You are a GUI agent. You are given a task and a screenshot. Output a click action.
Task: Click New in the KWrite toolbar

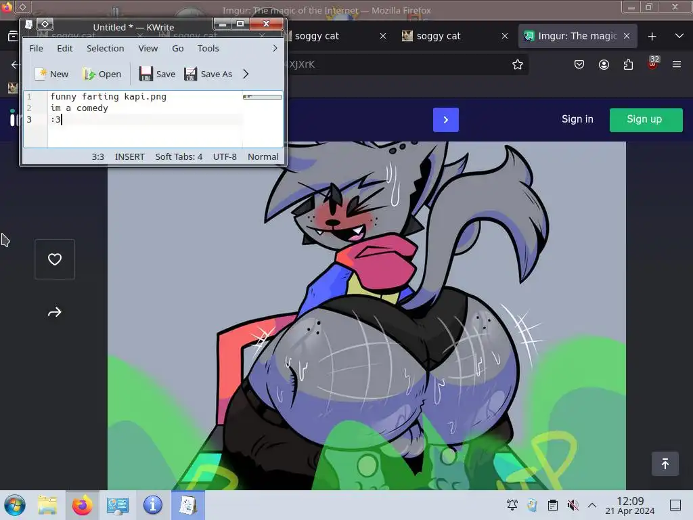click(x=51, y=74)
